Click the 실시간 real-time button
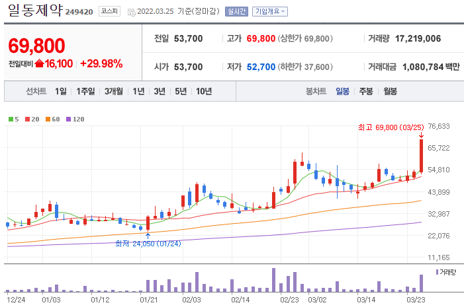This screenshot has height=307, width=464. coord(236,11)
